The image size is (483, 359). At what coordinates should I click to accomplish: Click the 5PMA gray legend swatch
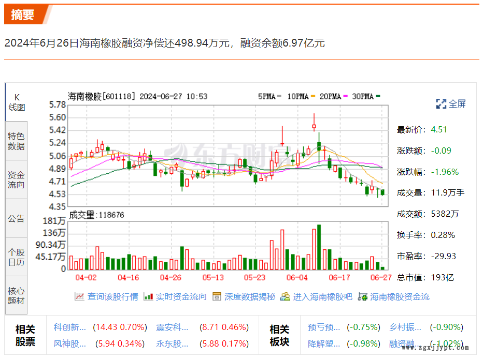coord(279,97)
